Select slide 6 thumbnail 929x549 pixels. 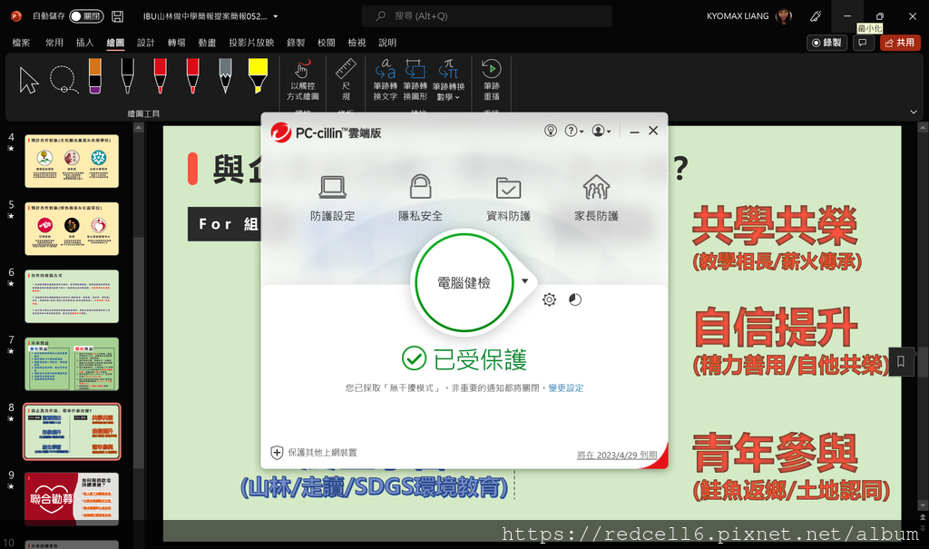coord(72,296)
